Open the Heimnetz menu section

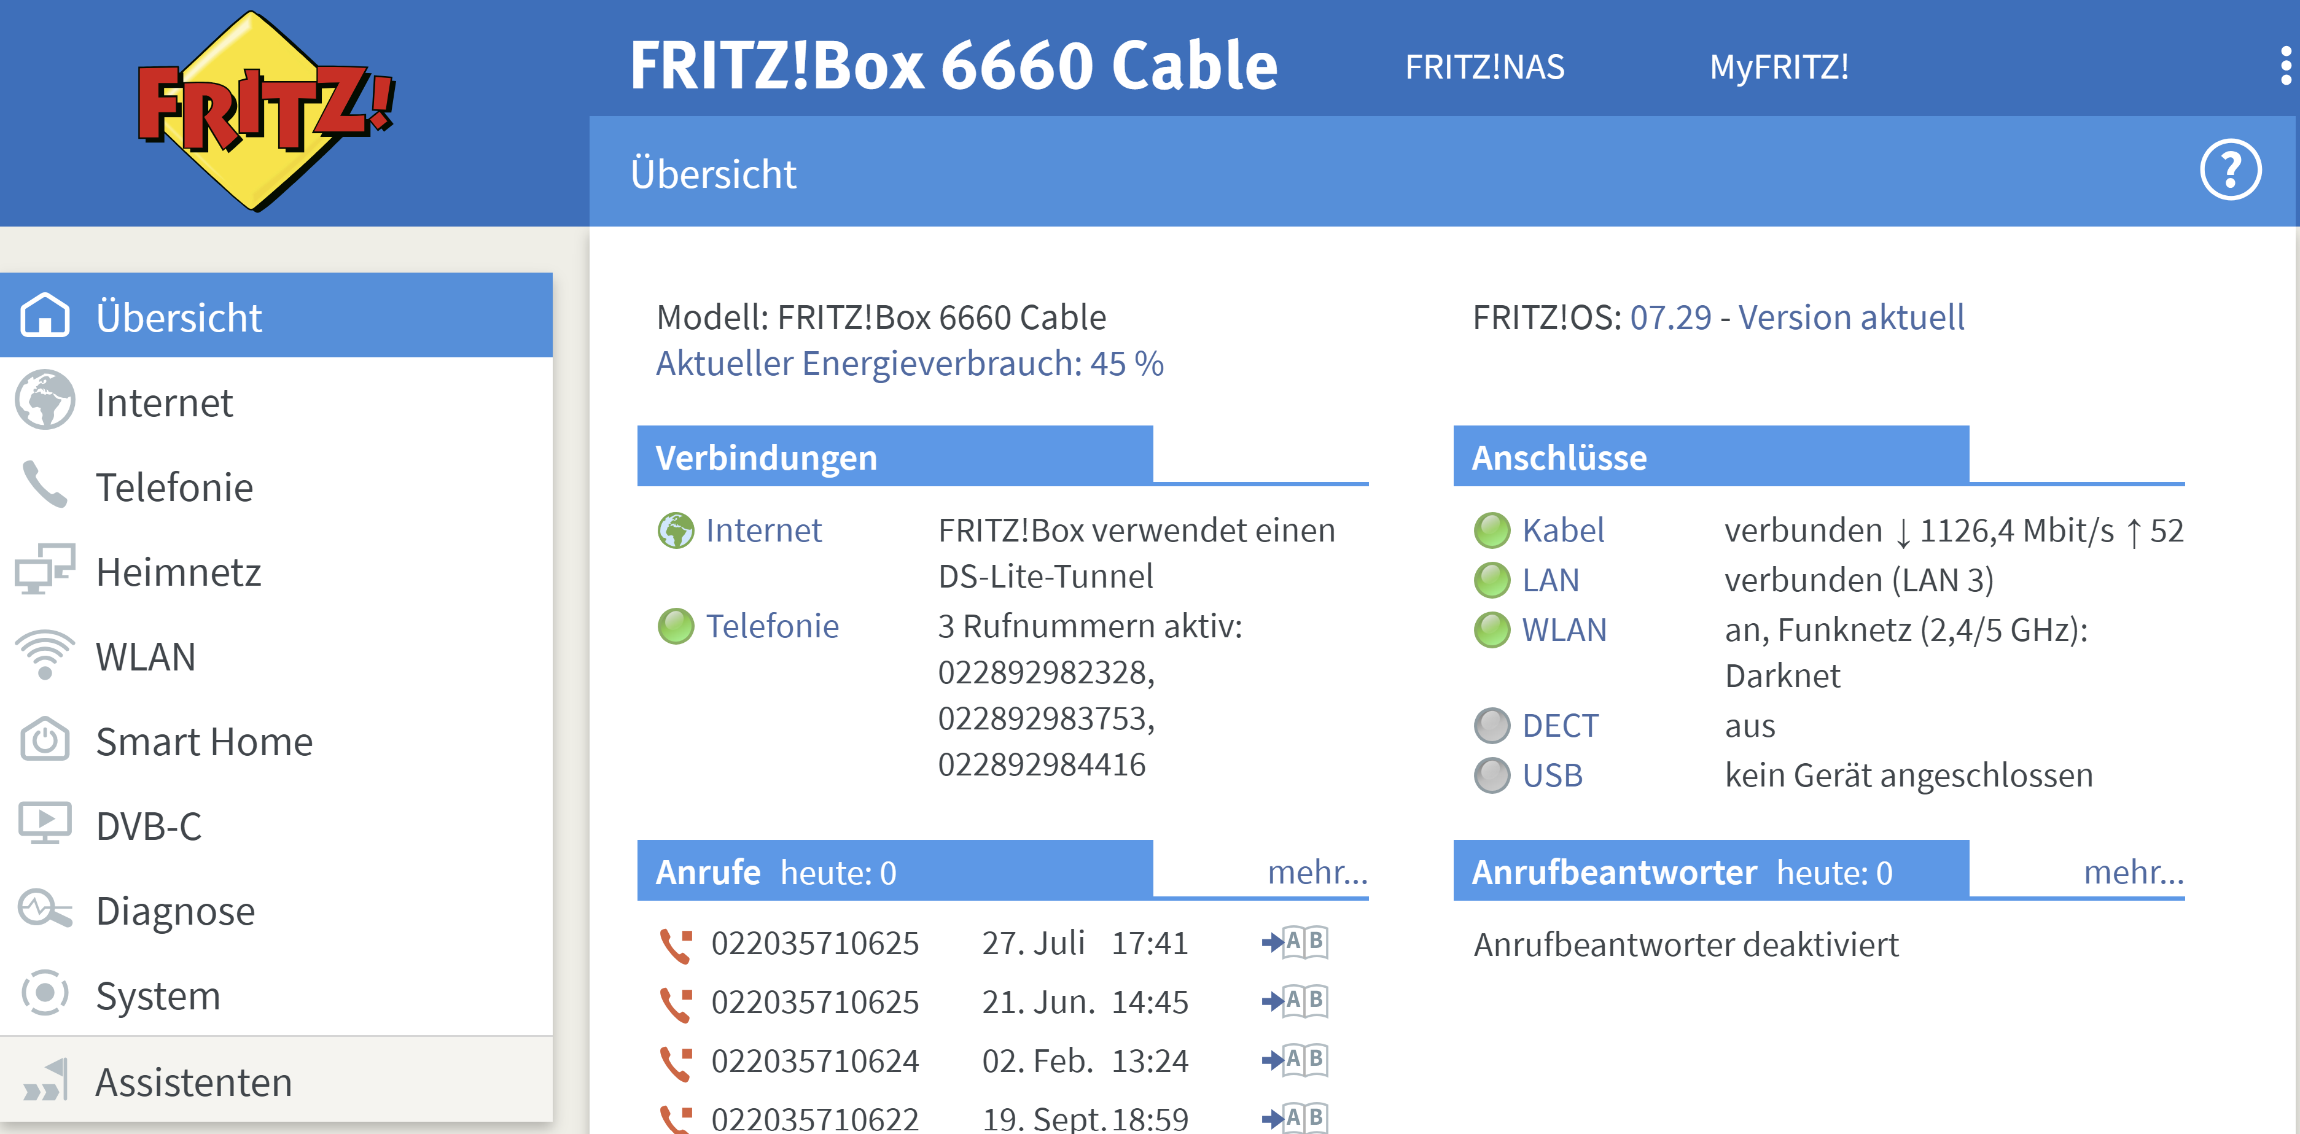pos(177,572)
